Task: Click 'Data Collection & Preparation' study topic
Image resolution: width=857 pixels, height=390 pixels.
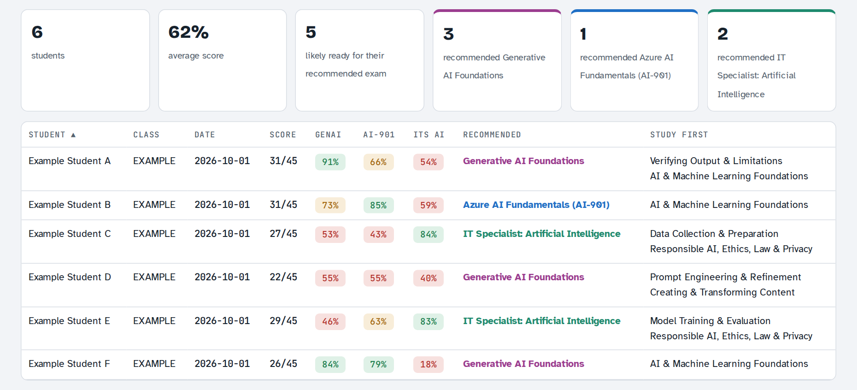Action: 714,234
